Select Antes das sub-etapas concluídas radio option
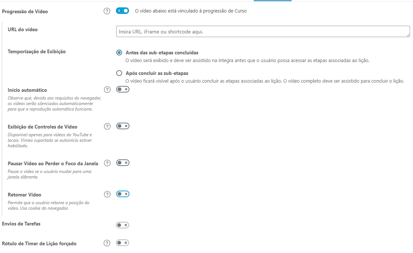Screen dimensions: 413x253 [119, 53]
